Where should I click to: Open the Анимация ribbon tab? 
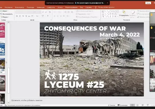click(41, 7)
